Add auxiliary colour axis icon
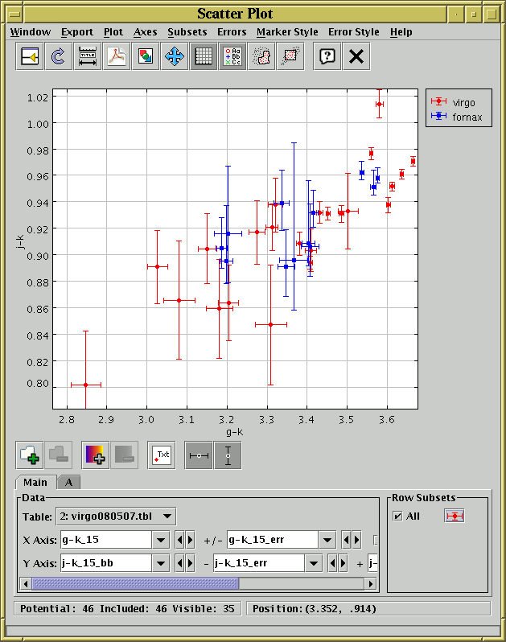This screenshot has height=642, width=506. (94, 455)
